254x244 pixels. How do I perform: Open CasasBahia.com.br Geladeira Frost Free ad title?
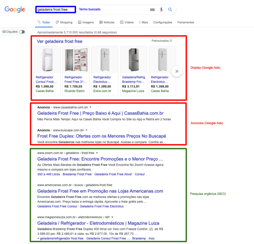[x=100, y=113]
